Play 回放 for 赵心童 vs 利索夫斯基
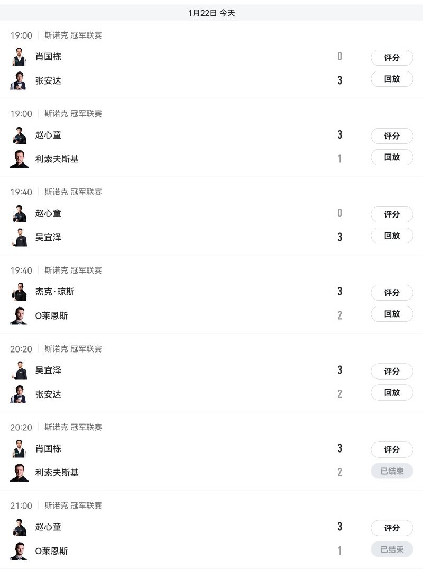Image resolution: width=423 pixels, height=569 pixels. point(392,157)
